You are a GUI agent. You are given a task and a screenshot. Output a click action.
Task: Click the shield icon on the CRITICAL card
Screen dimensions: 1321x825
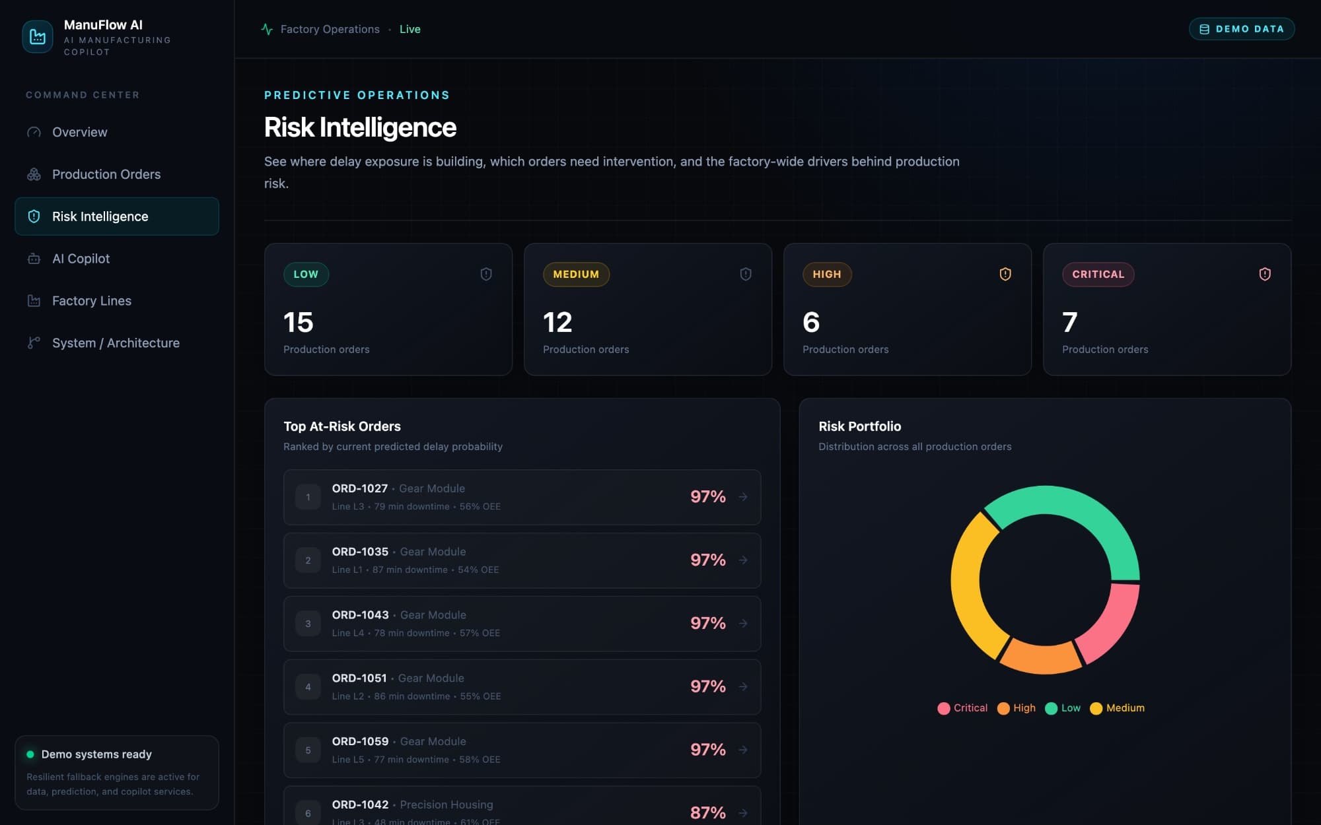pos(1265,274)
